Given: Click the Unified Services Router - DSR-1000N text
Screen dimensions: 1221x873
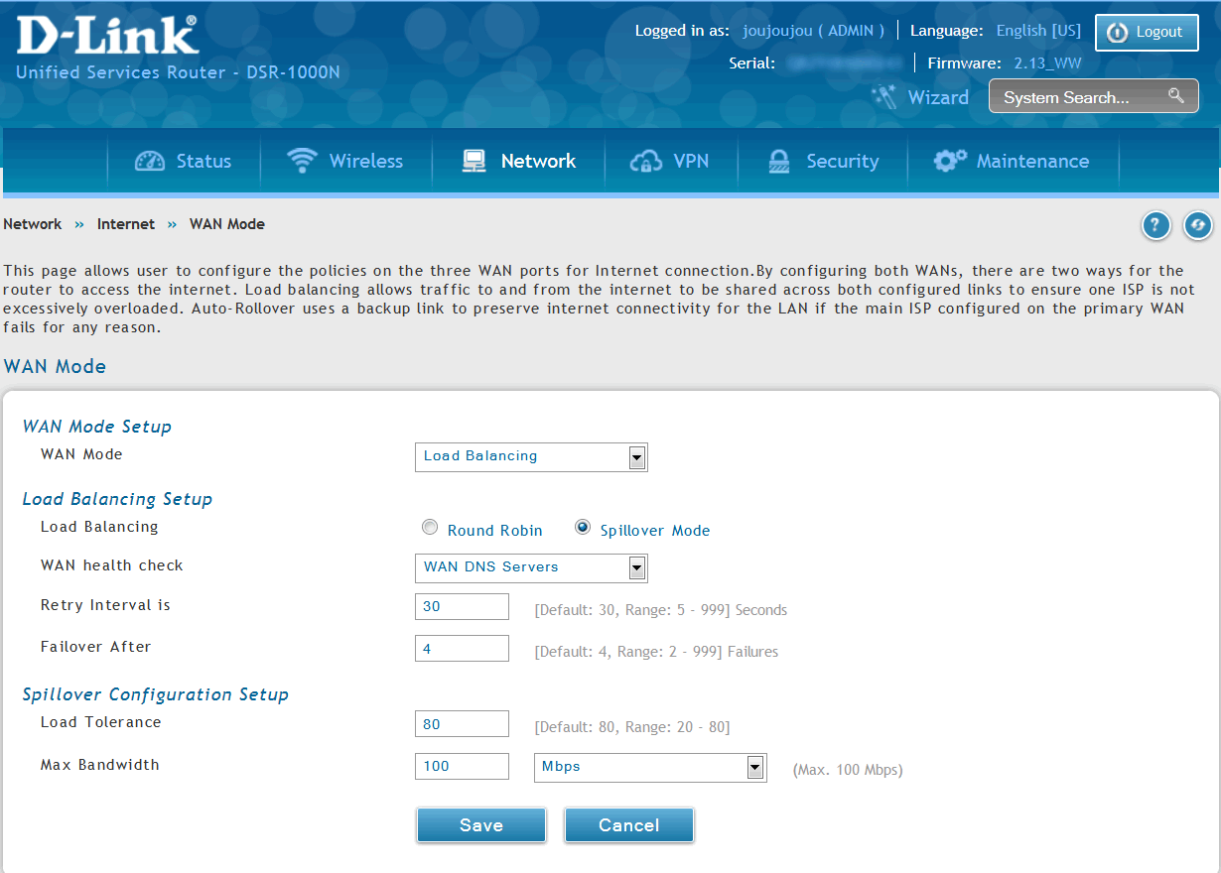Looking at the screenshot, I should (179, 72).
